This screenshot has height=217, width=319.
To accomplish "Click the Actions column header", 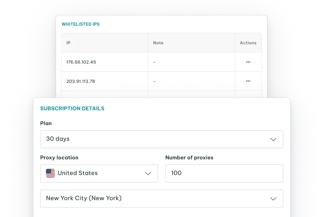I will (x=248, y=43).
